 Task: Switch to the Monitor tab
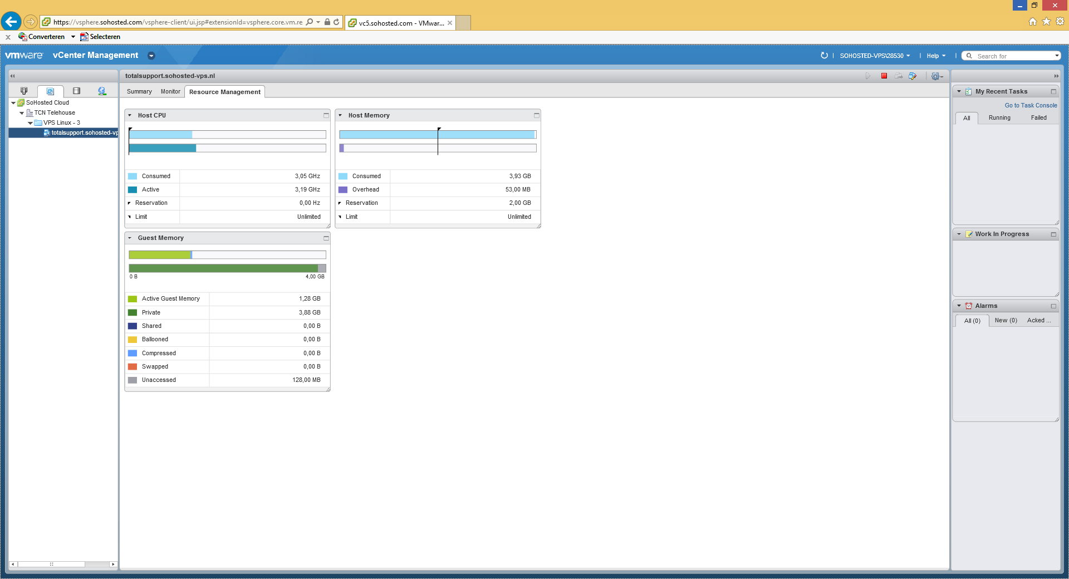170,91
